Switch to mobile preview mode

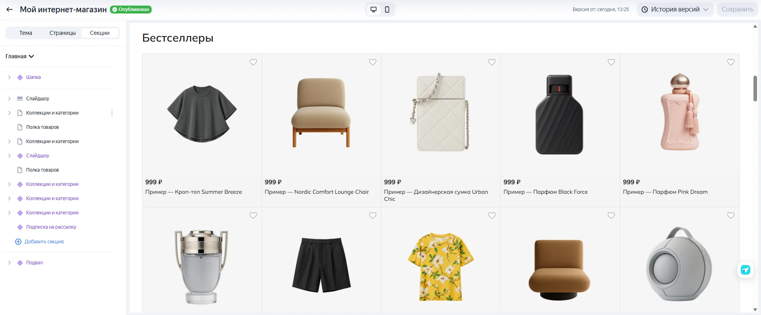tap(387, 10)
